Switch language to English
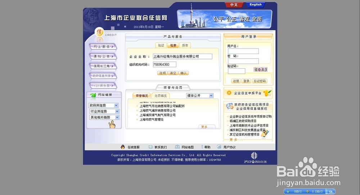Viewport: 360px width, 195px height. [x=256, y=5]
